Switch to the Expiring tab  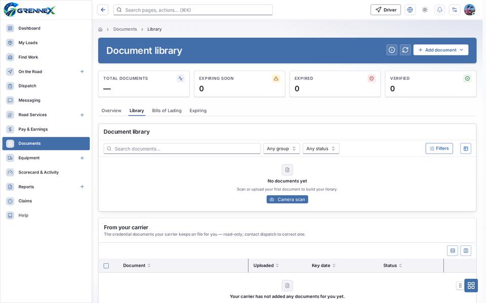[x=198, y=111]
